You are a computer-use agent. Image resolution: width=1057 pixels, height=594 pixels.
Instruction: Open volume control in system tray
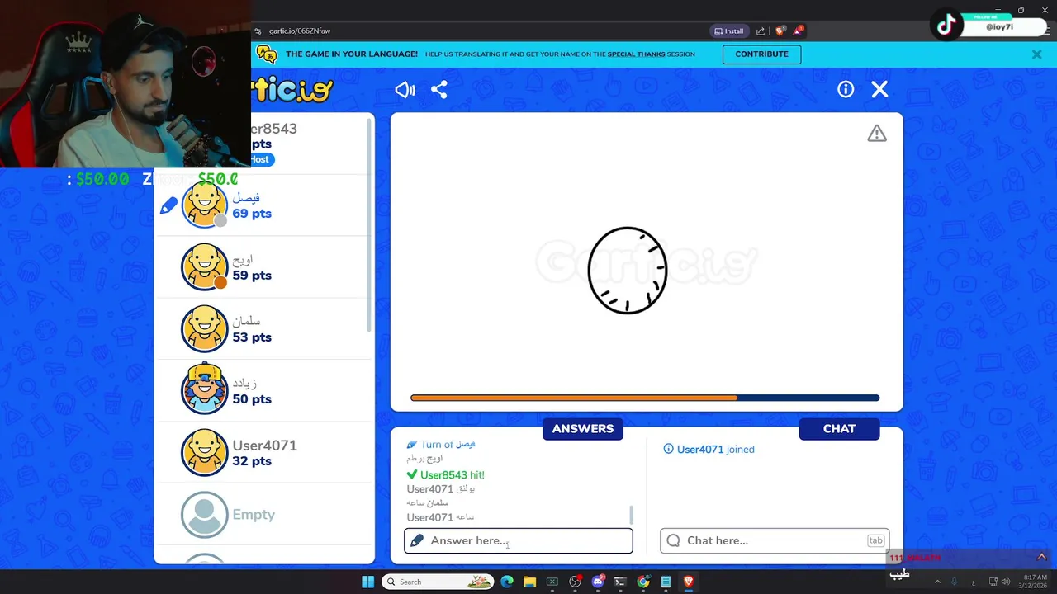click(1005, 582)
